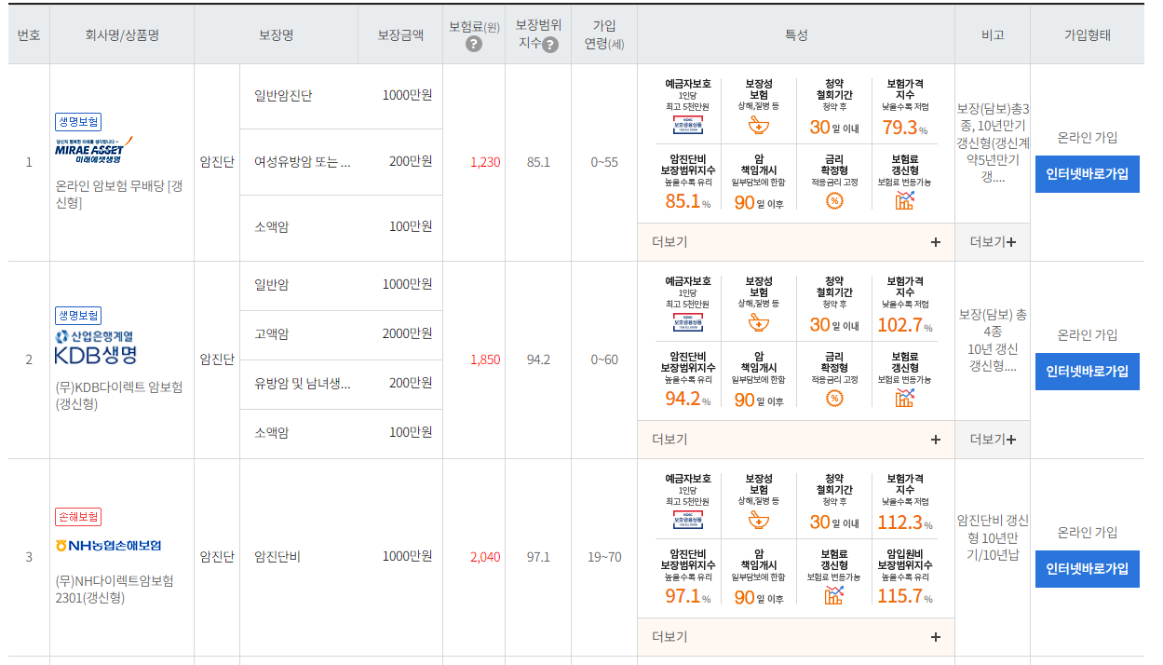
Task: Click the 번호 column header
Action: 29,35
